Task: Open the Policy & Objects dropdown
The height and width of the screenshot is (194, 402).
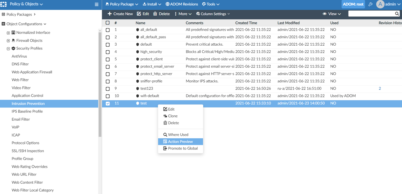Action: tap(26, 4)
